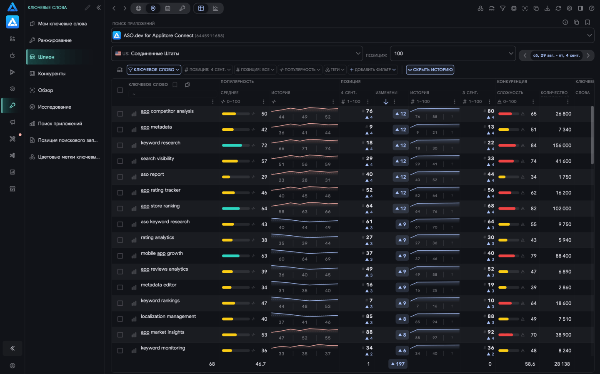Select the calendar icon in top bar
Image resolution: width=600 pixels, height=374 pixels.
click(167, 8)
